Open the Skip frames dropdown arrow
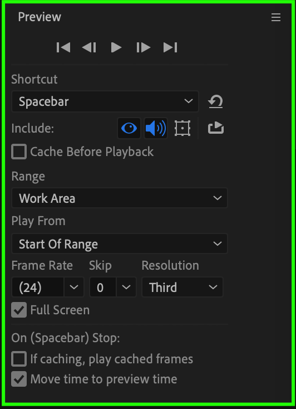Image resolution: width=296 pixels, height=409 pixels. [126, 287]
